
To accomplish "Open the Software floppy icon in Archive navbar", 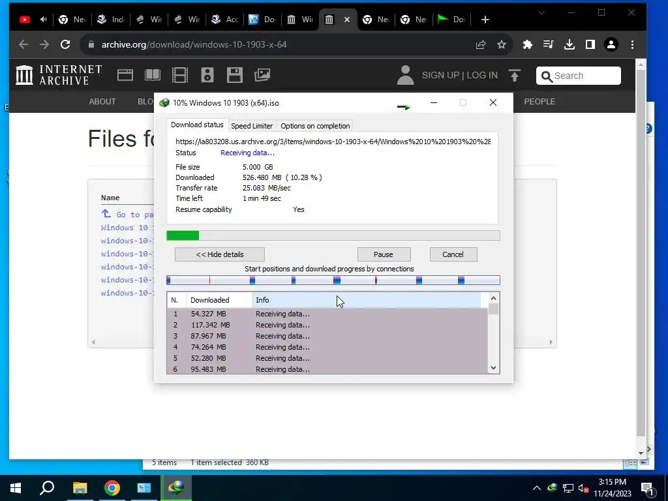I will point(234,76).
